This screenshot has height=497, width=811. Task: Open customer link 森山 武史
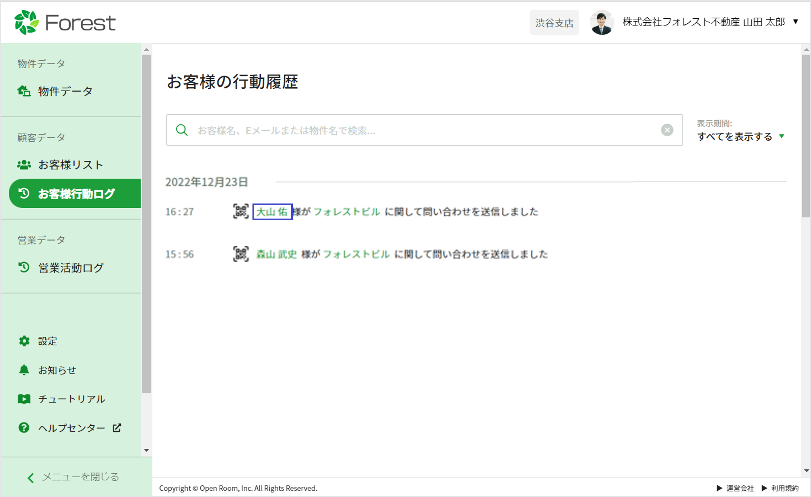pos(277,254)
